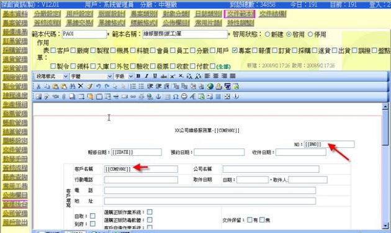Viewport: 391px width, 233px height.
Task: Click the editor scrollbar down arrow
Action: [385, 226]
